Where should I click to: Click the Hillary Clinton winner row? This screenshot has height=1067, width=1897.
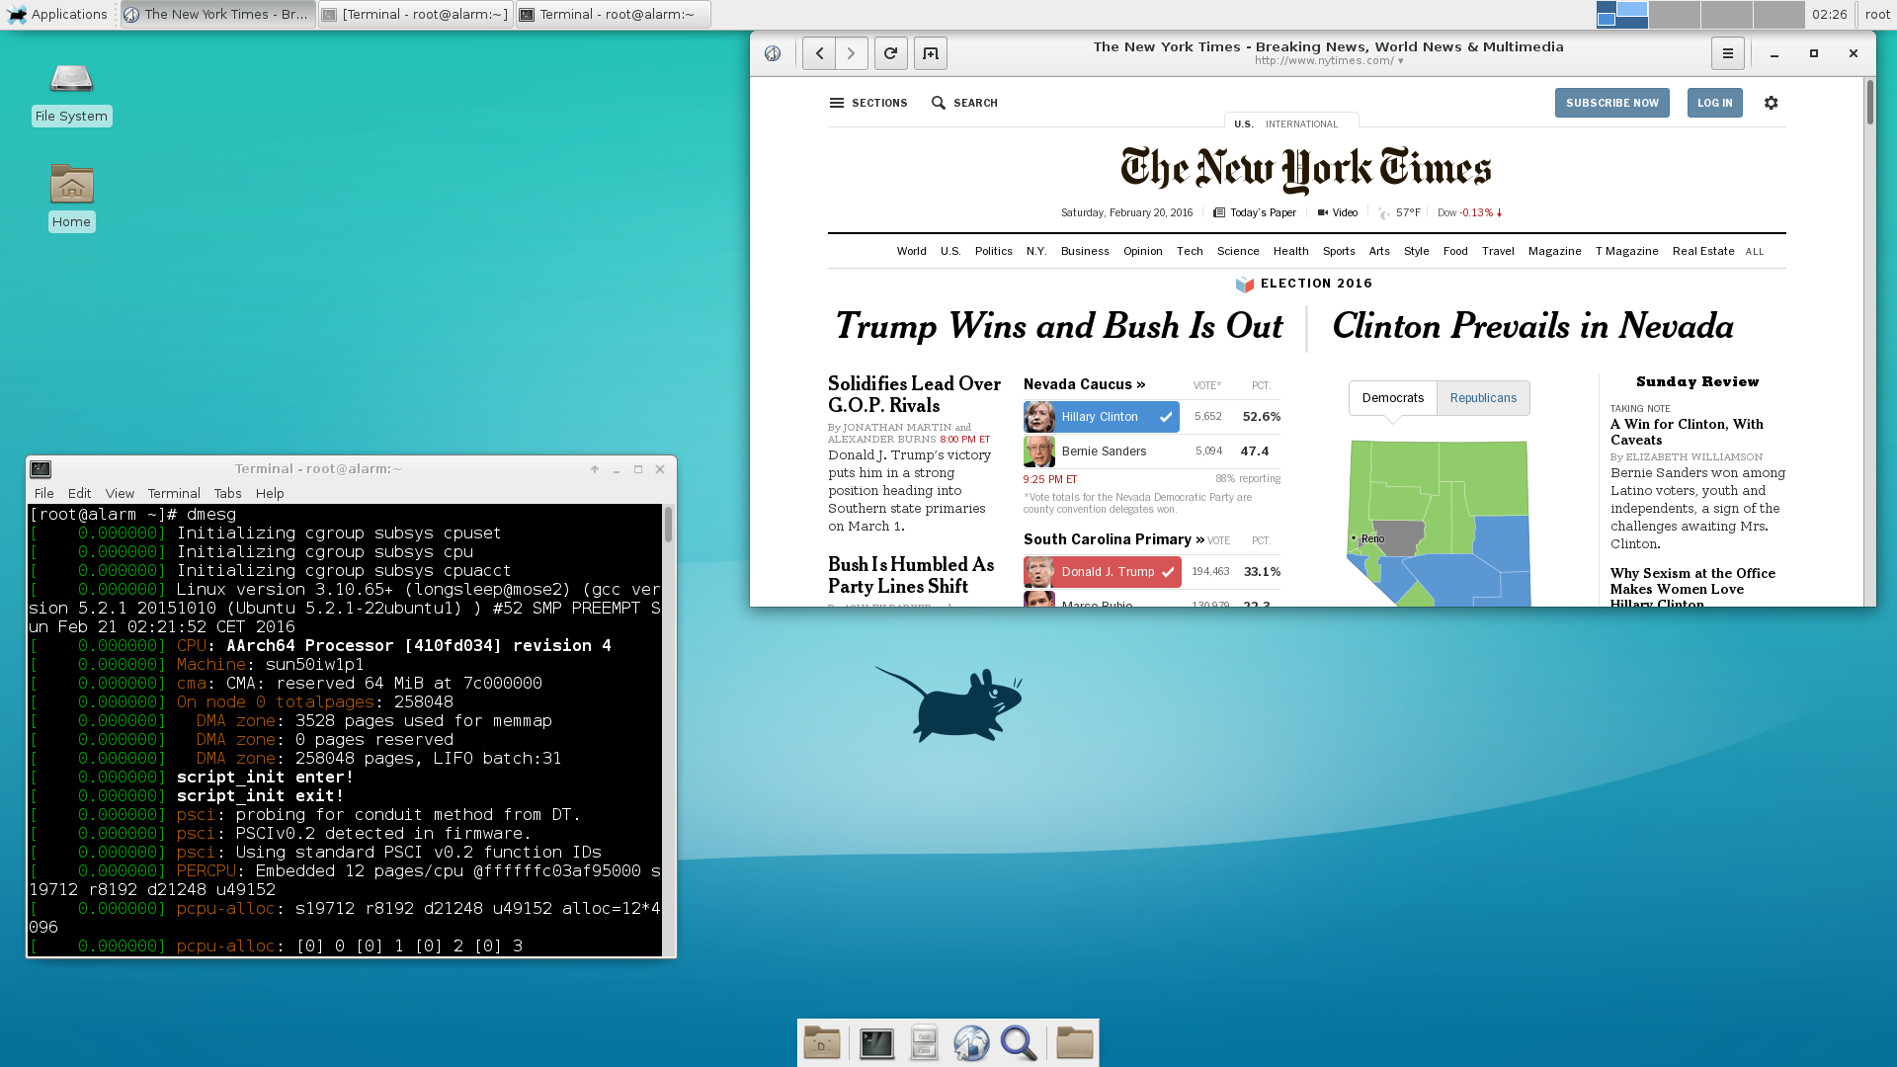click(1102, 417)
